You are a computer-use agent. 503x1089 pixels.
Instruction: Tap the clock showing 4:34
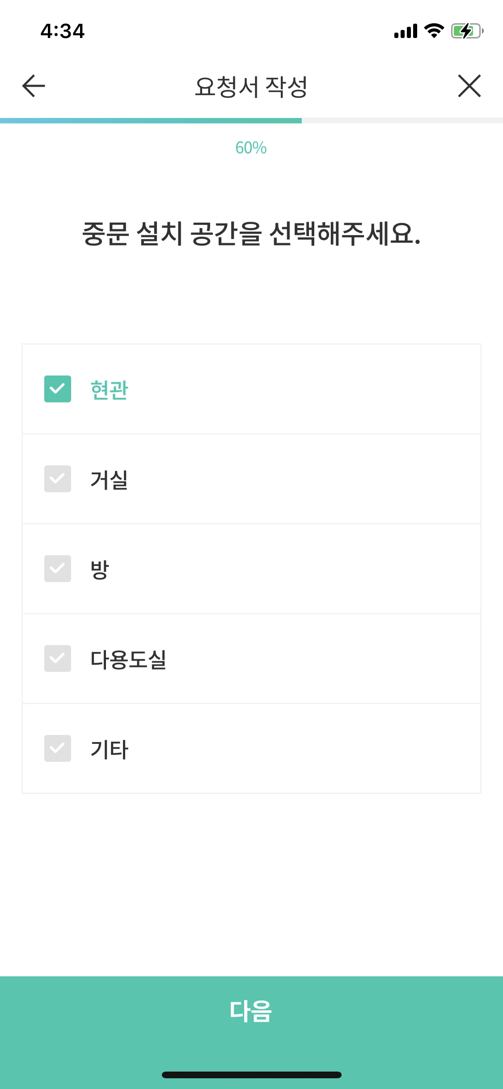pyautogui.click(x=62, y=30)
